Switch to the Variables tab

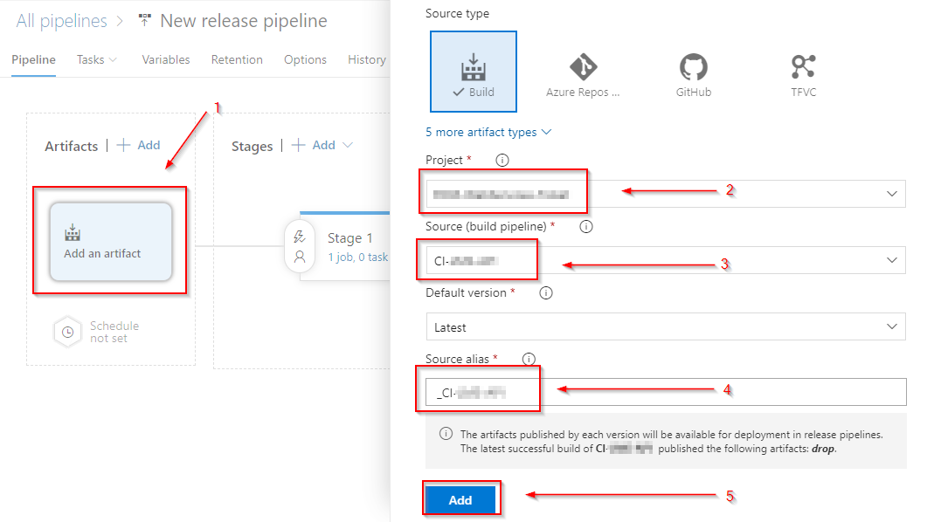click(x=165, y=59)
